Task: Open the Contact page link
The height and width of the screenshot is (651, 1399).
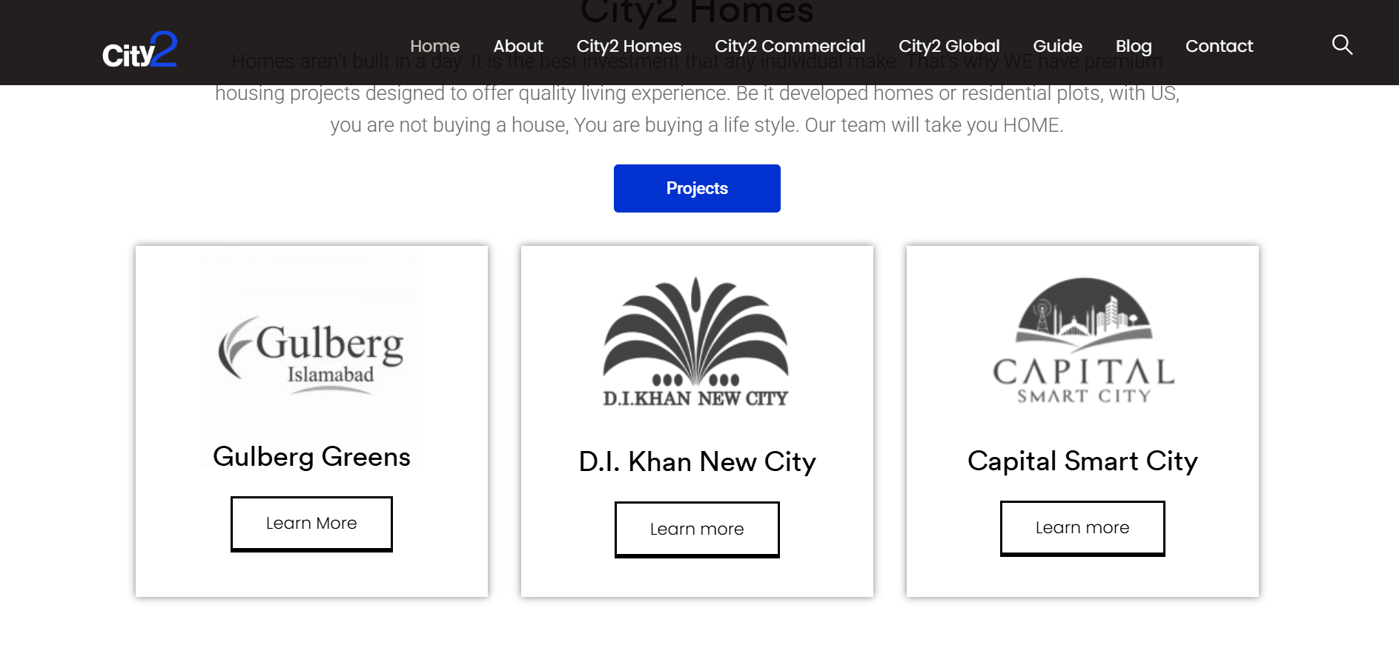Action: pyautogui.click(x=1219, y=46)
